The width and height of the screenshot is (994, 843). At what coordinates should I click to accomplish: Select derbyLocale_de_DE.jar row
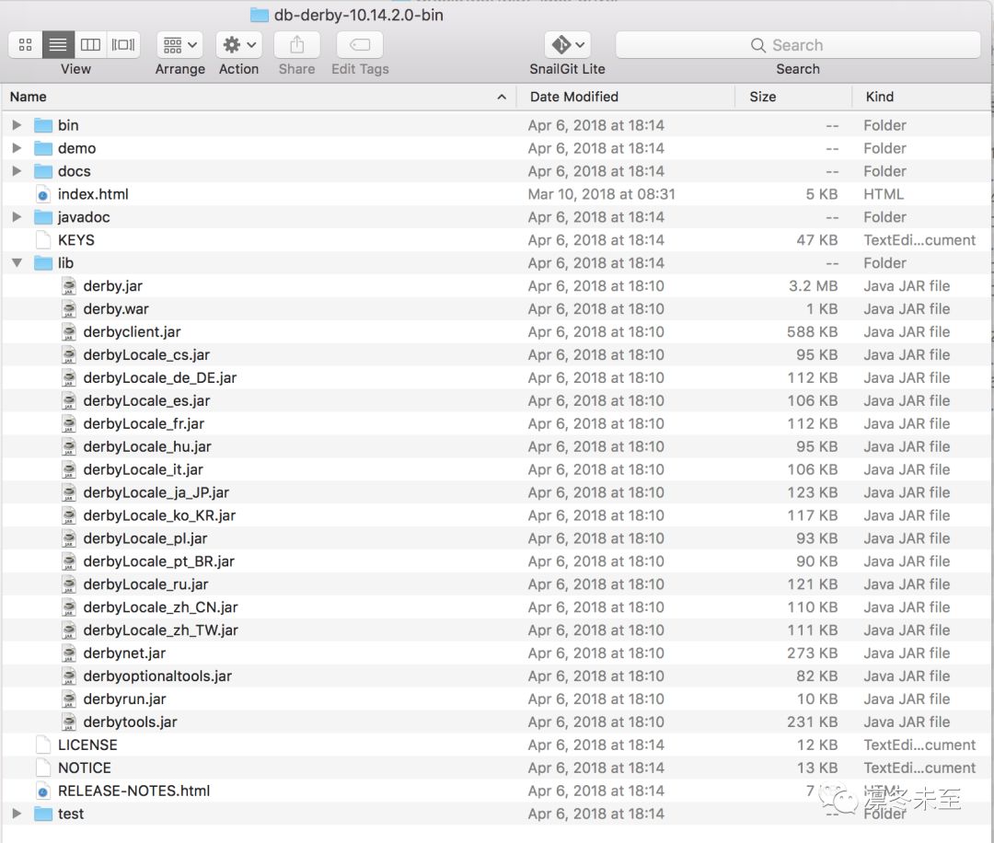[496, 377]
